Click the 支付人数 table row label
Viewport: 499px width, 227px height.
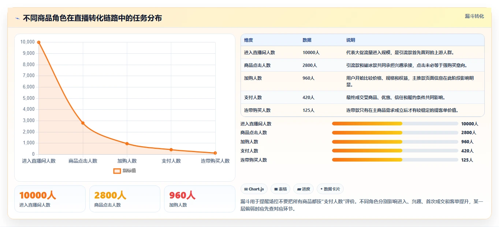tap(253, 98)
